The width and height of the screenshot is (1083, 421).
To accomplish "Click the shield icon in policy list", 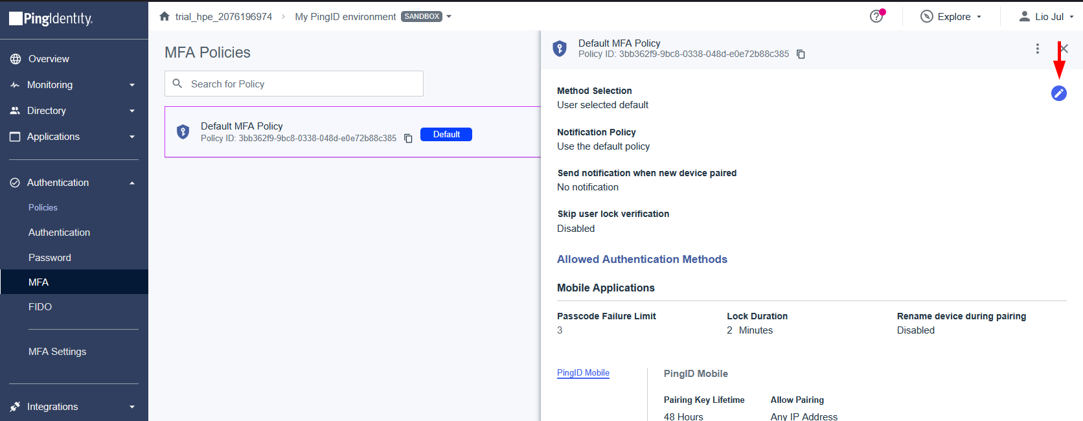I will click(183, 132).
